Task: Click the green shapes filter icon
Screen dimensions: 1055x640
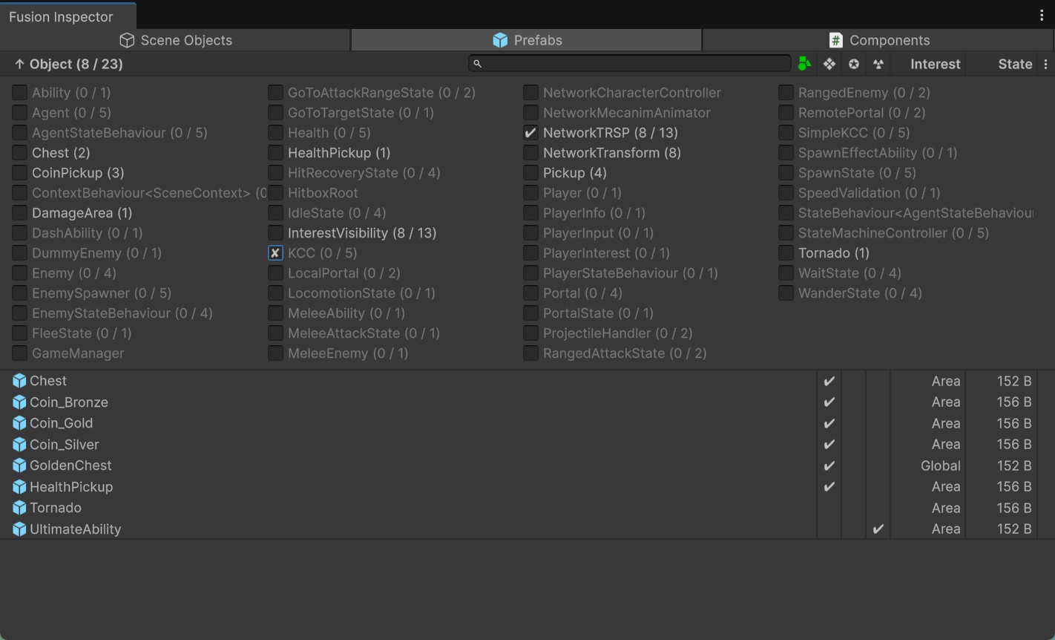Action: coord(804,64)
